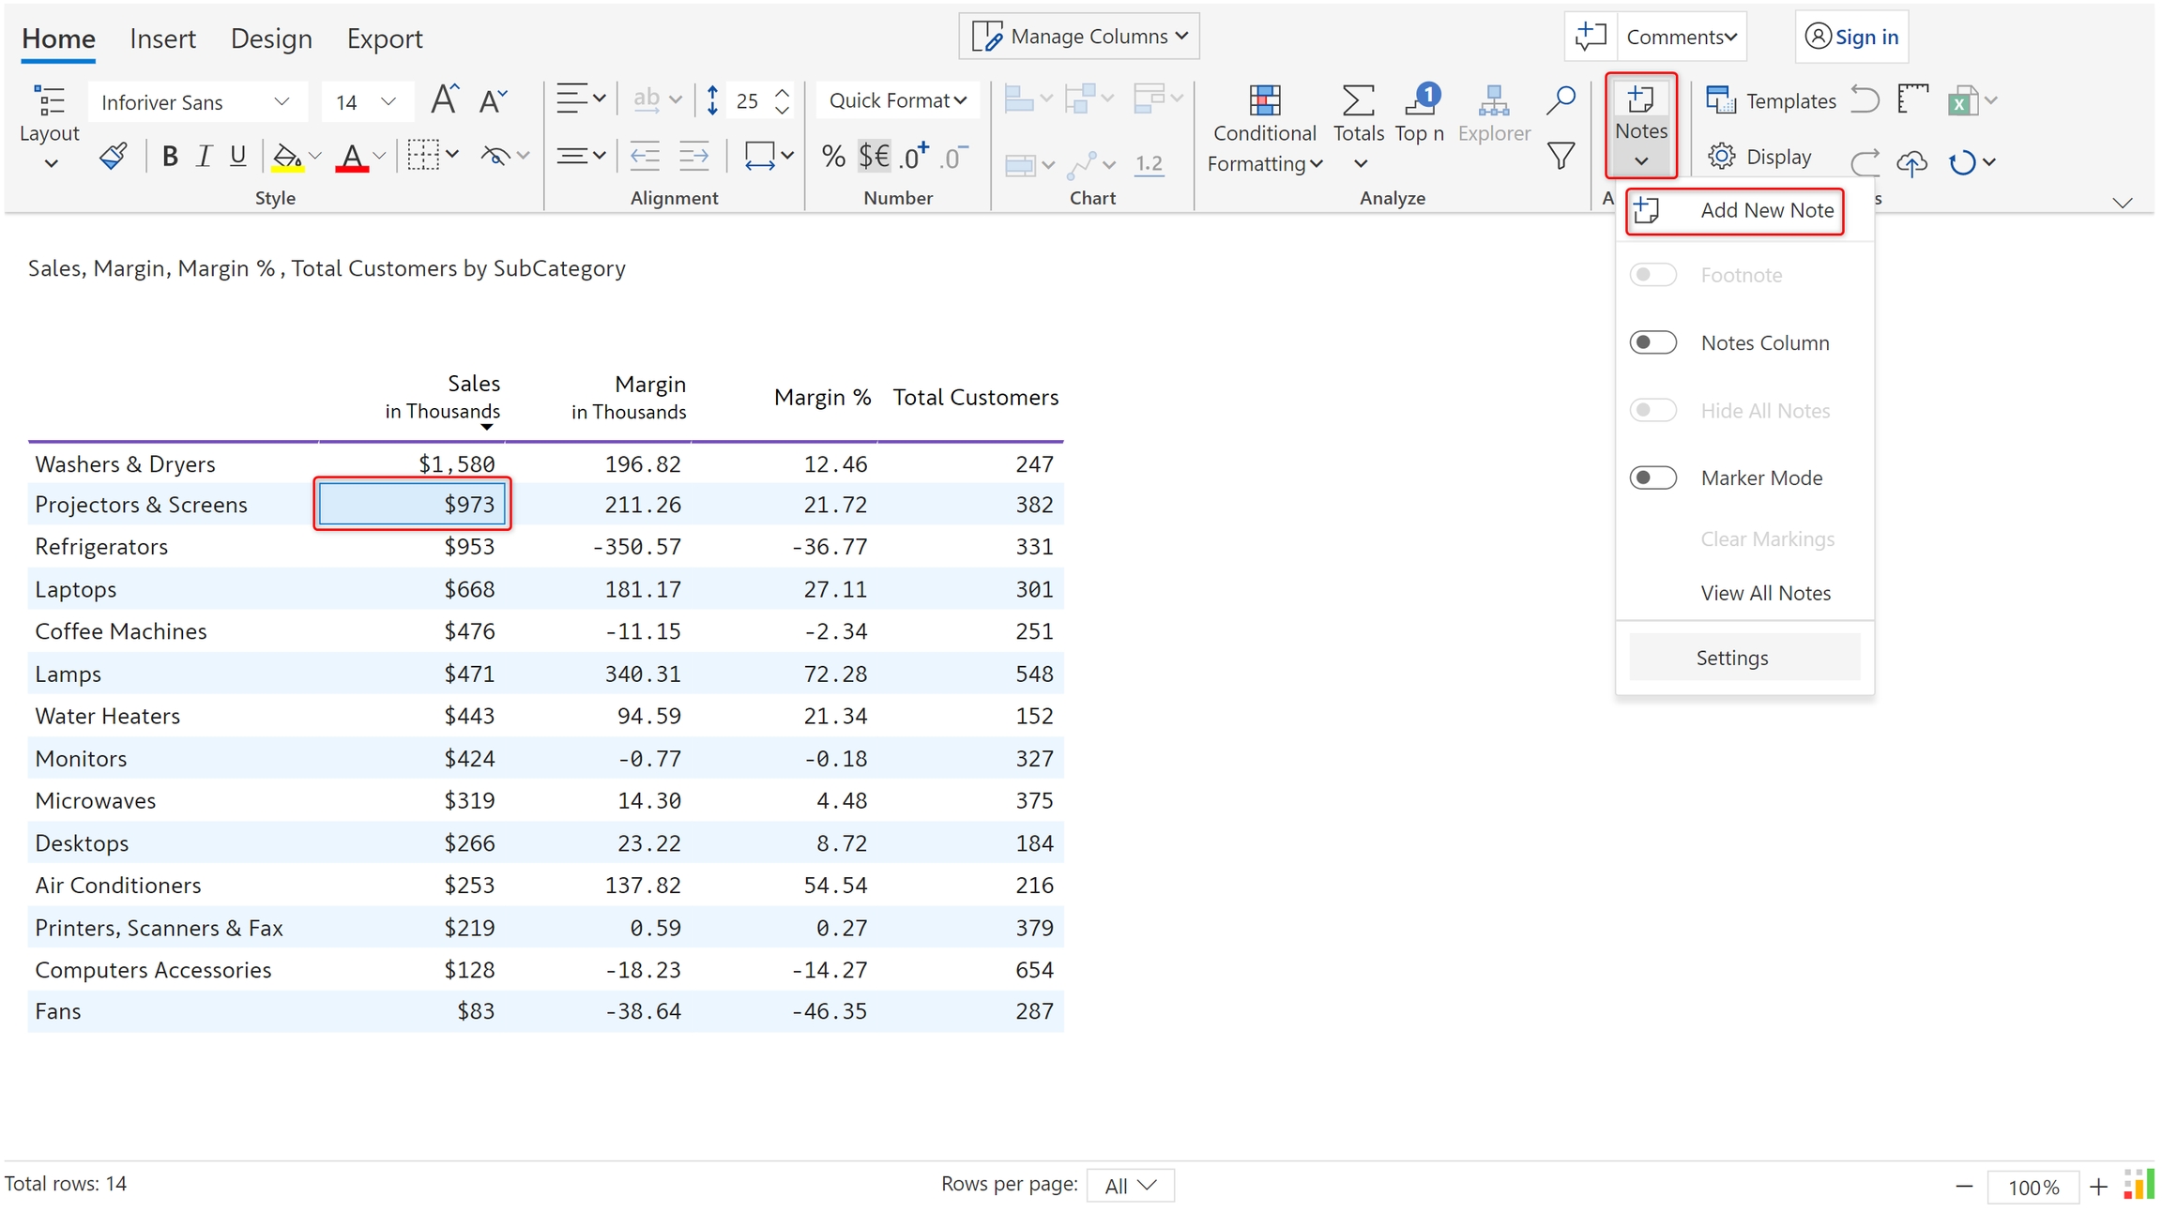Open the Templates icon
The image size is (2162, 1212).
click(1721, 100)
